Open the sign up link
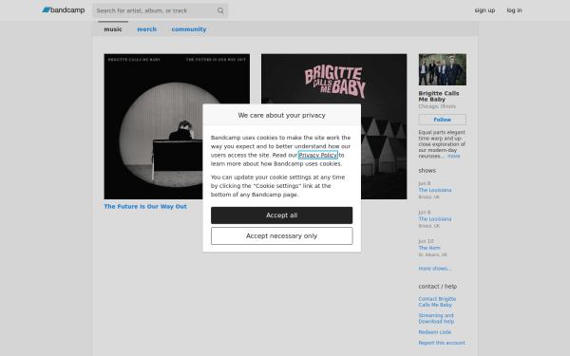This screenshot has width=570, height=356. click(484, 10)
